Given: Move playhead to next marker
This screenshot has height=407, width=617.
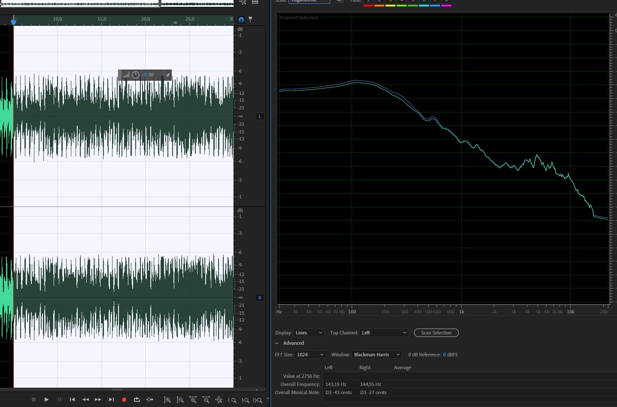Looking at the screenshot, I should [111, 399].
